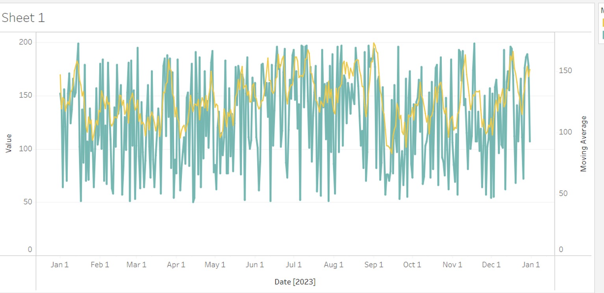Click the Apr 1 date tick
This screenshot has width=604, height=293.
[x=176, y=265]
